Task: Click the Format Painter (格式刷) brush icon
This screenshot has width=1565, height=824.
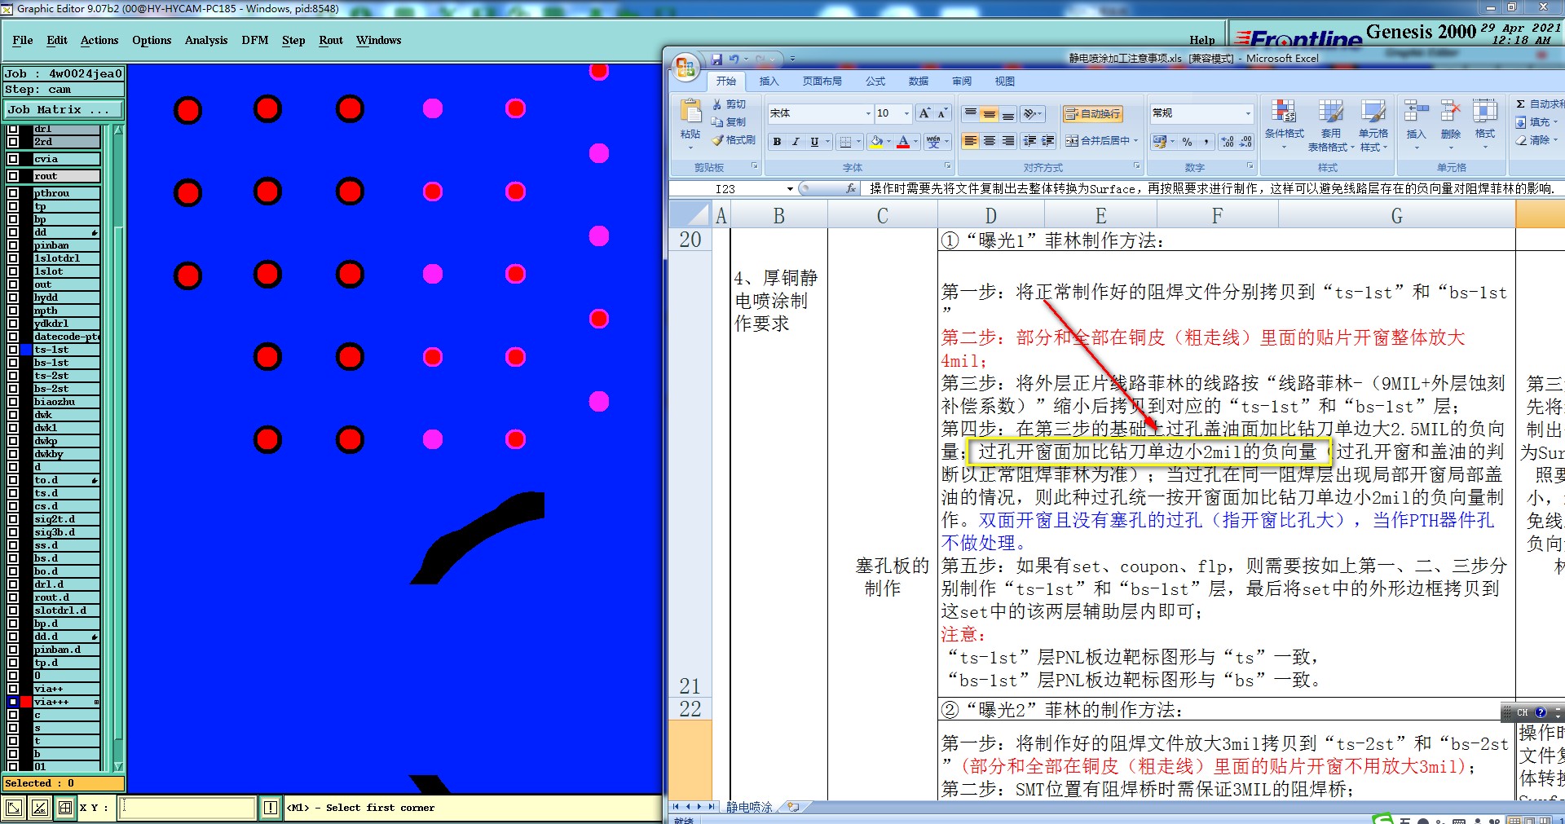Action: pos(717,140)
